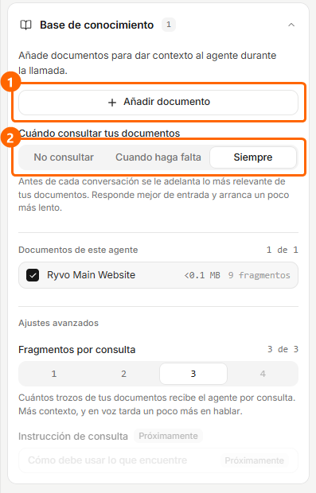
Task: Select the No consultar option
Action: (64, 157)
